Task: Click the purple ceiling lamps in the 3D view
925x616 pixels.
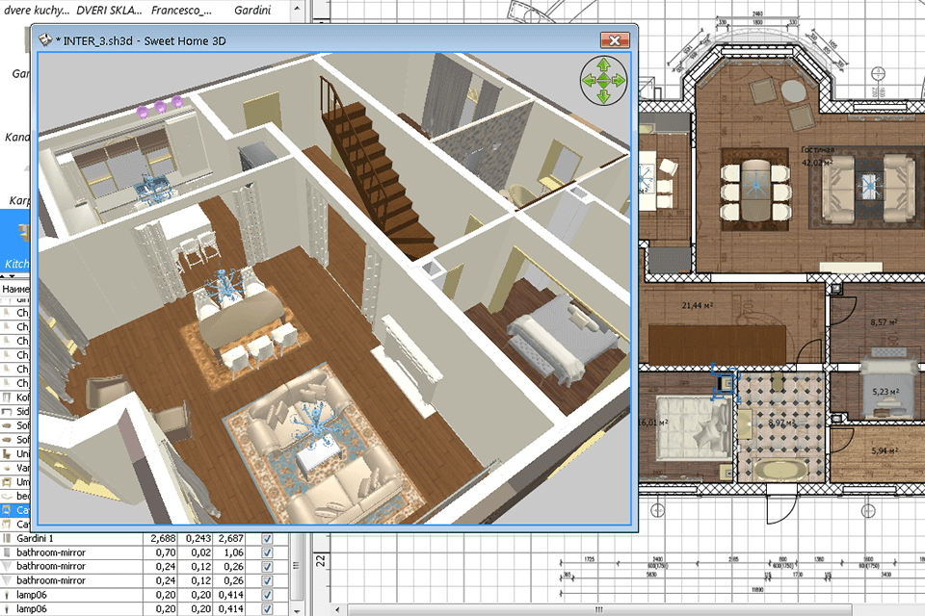Action: pos(160,106)
